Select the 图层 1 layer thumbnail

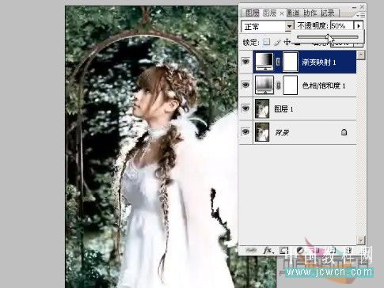[262, 108]
